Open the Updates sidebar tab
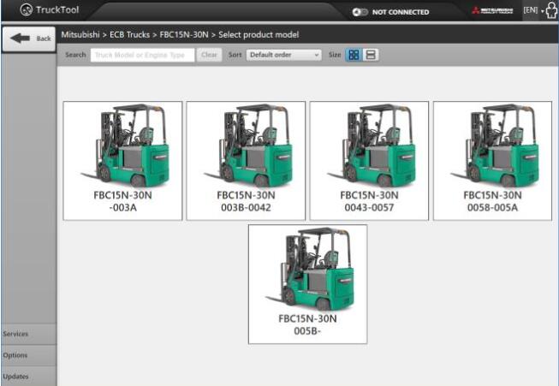Viewport: 559px width, 386px height. point(29,376)
